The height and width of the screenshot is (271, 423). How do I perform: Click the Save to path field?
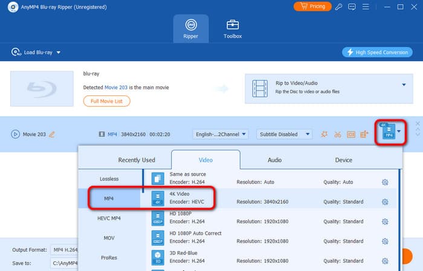click(x=65, y=263)
